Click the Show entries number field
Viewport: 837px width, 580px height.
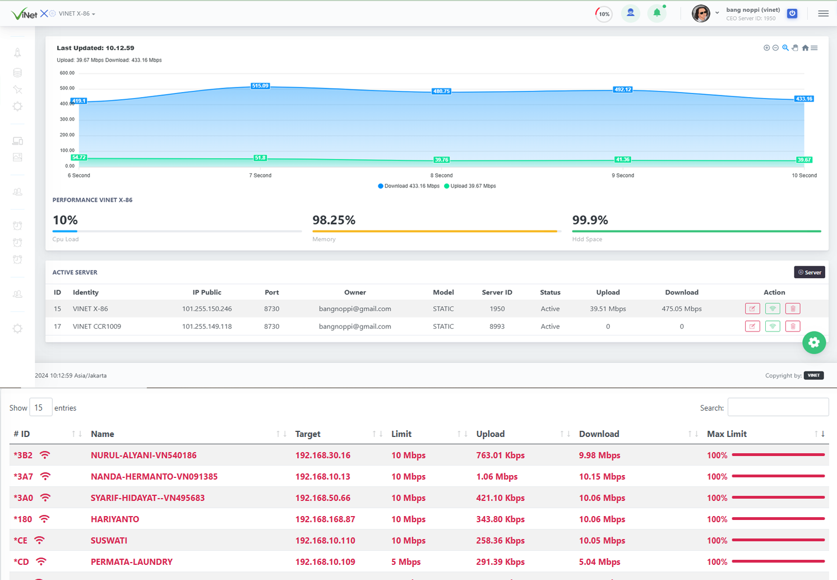(x=41, y=407)
